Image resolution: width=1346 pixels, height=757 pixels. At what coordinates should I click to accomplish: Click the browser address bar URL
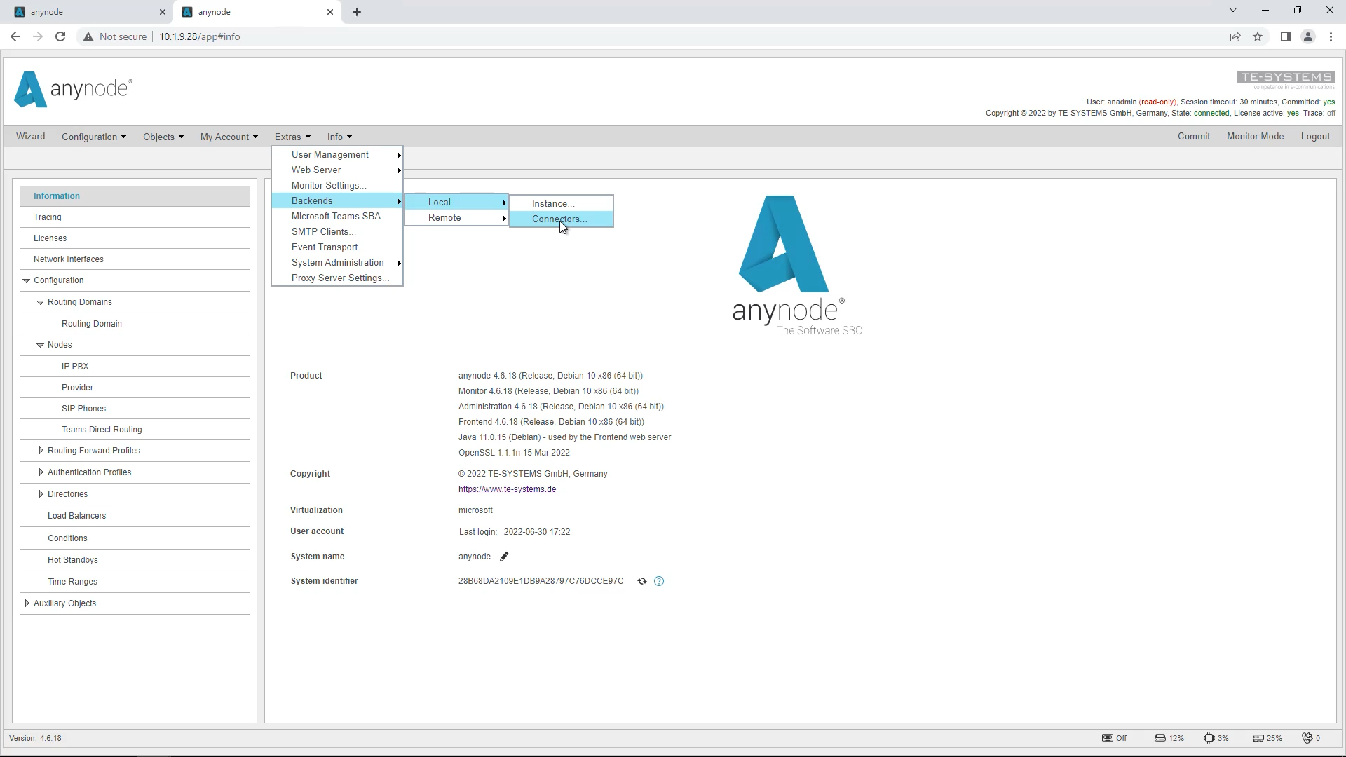coord(200,36)
